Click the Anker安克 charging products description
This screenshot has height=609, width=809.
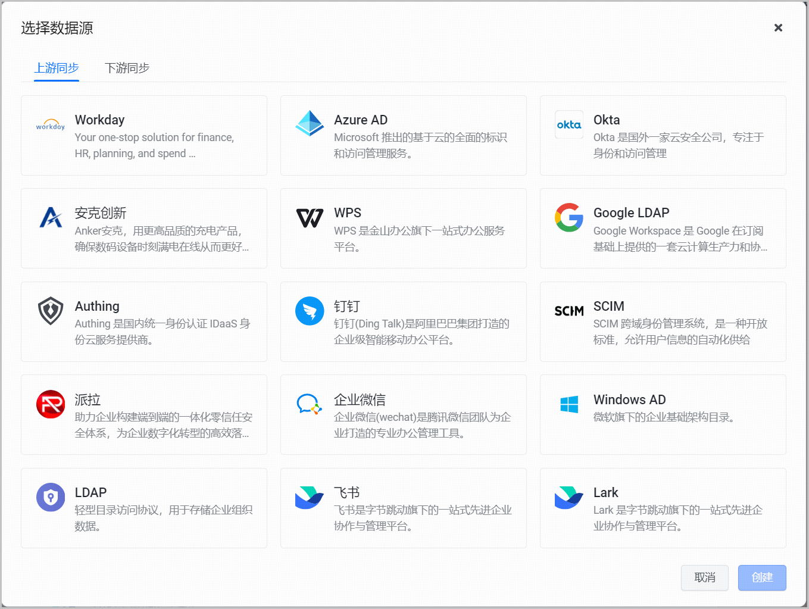coord(162,239)
